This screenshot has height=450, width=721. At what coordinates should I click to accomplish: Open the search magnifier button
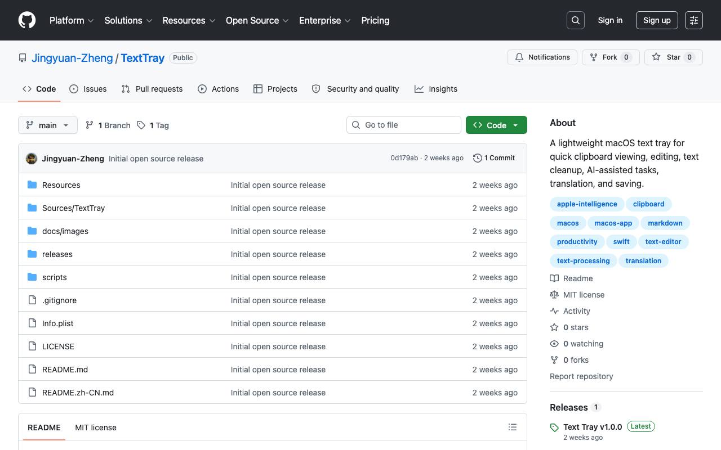pyautogui.click(x=576, y=20)
